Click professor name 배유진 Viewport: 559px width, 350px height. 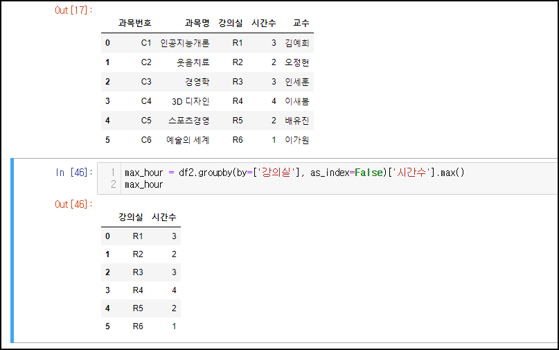(297, 121)
